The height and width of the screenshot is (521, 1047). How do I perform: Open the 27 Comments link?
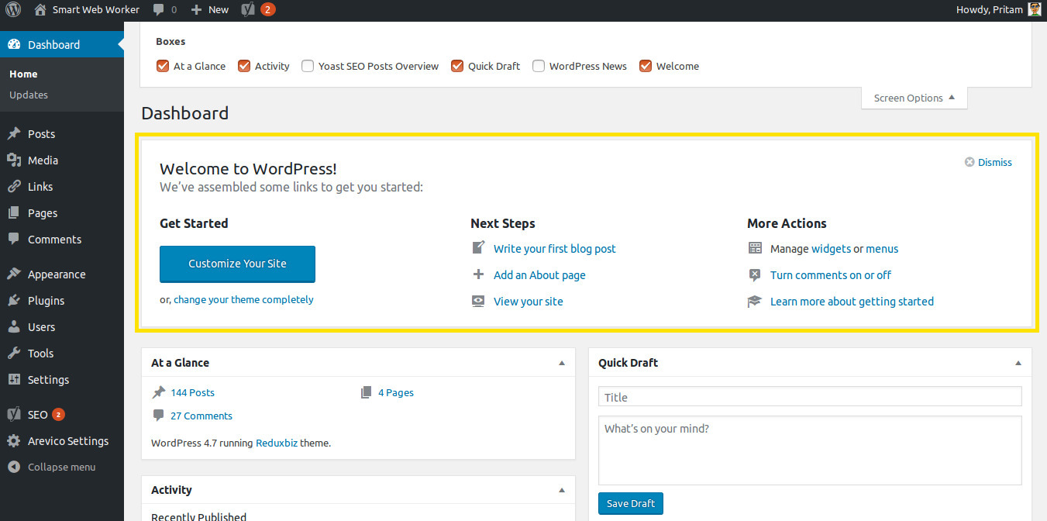tap(201, 416)
